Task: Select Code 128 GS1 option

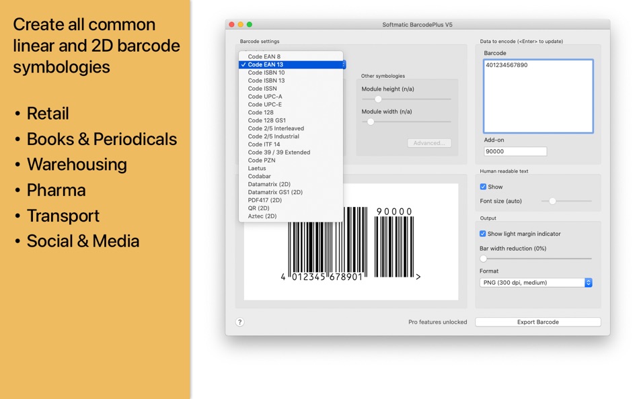Action: click(x=291, y=120)
